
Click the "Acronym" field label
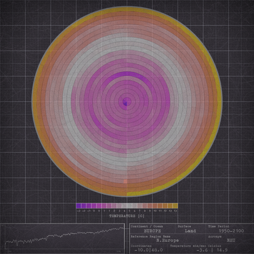215,236
